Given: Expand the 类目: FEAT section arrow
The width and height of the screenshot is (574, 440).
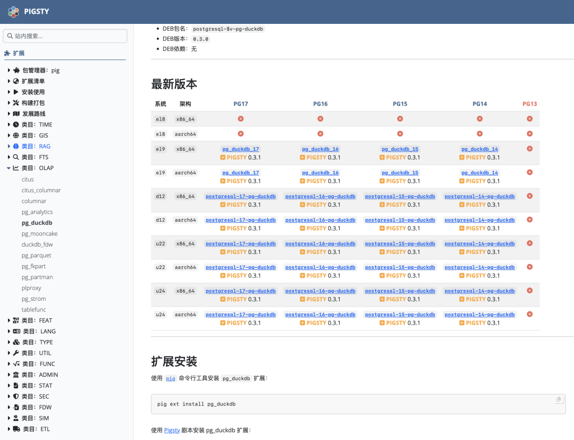Looking at the screenshot, I should click(9, 320).
